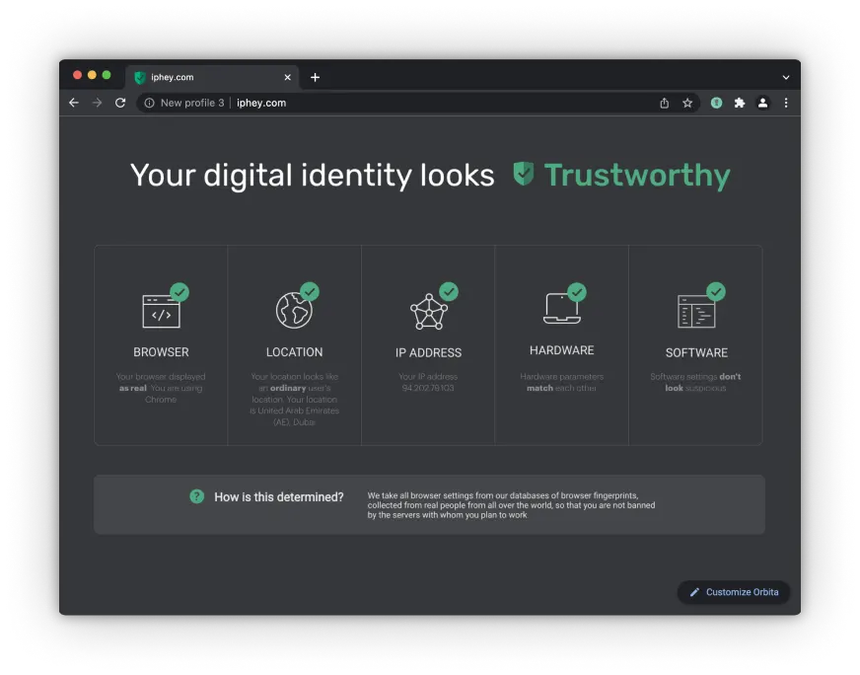
Task: Reload the page
Action: click(x=120, y=103)
